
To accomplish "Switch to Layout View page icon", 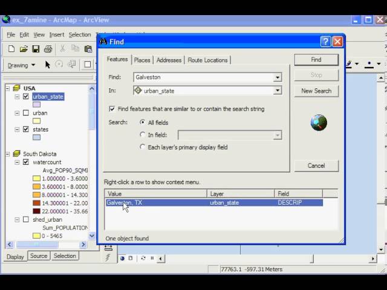I will click(x=131, y=258).
